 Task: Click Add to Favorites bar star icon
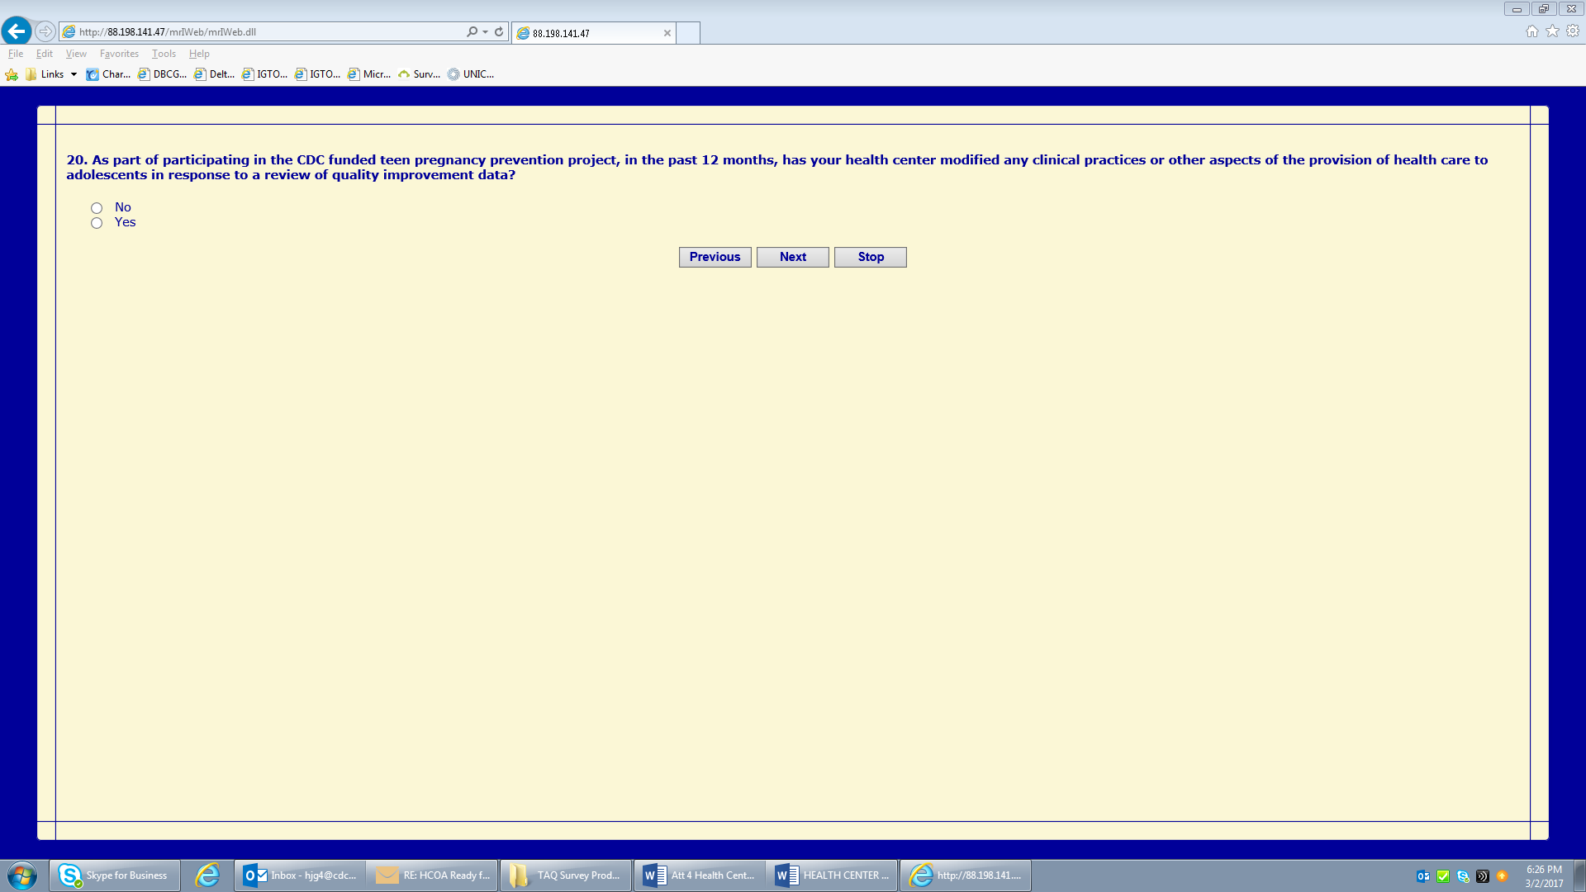point(12,74)
